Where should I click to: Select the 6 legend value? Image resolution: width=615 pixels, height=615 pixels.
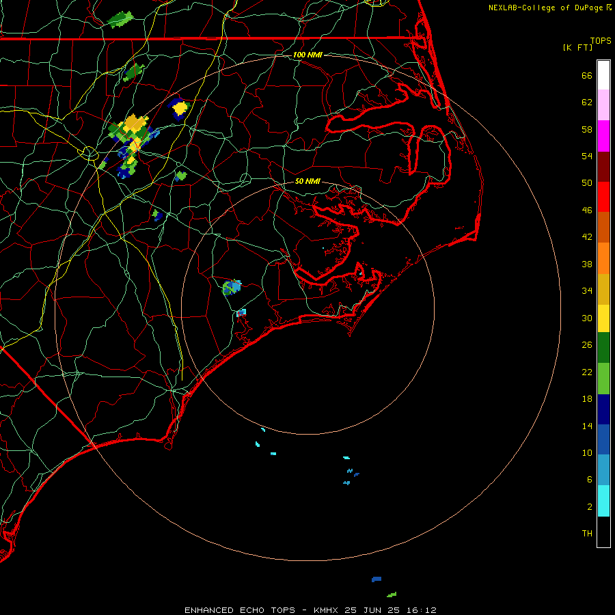[589, 479]
